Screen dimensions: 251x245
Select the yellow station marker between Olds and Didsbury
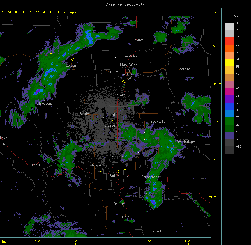click(x=113, y=121)
